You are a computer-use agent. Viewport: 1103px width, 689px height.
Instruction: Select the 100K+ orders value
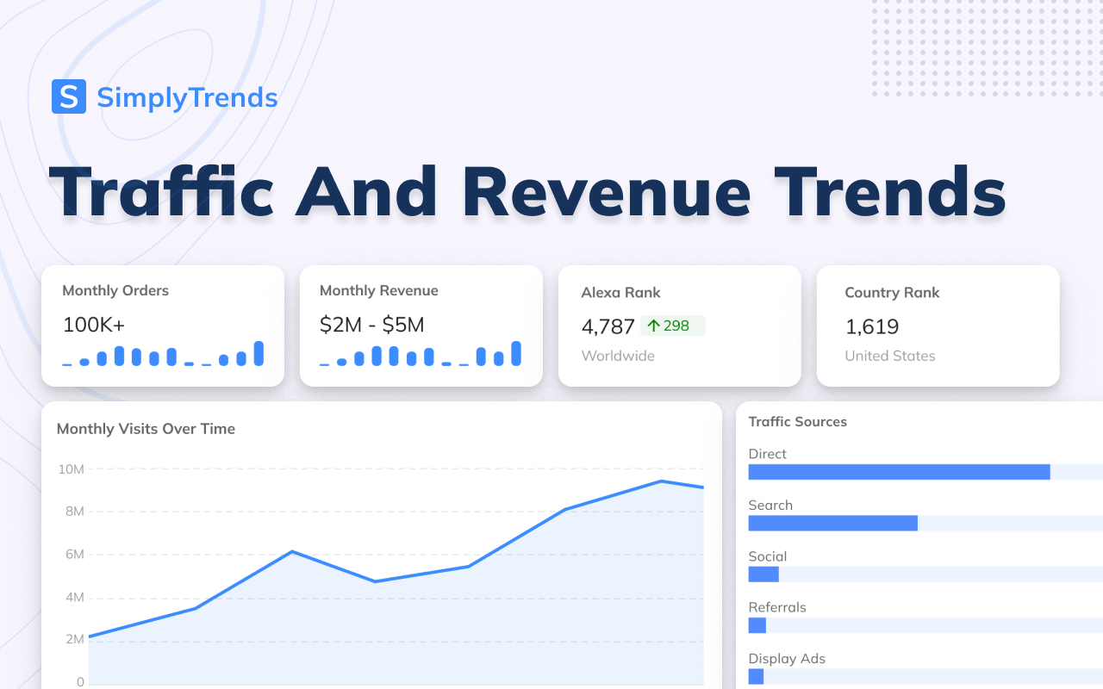click(94, 325)
